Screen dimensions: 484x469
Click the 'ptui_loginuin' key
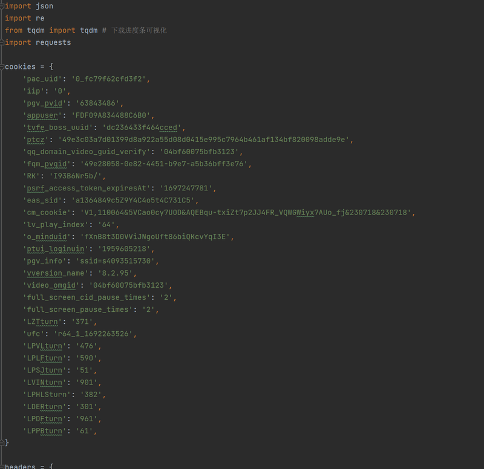(x=56, y=249)
